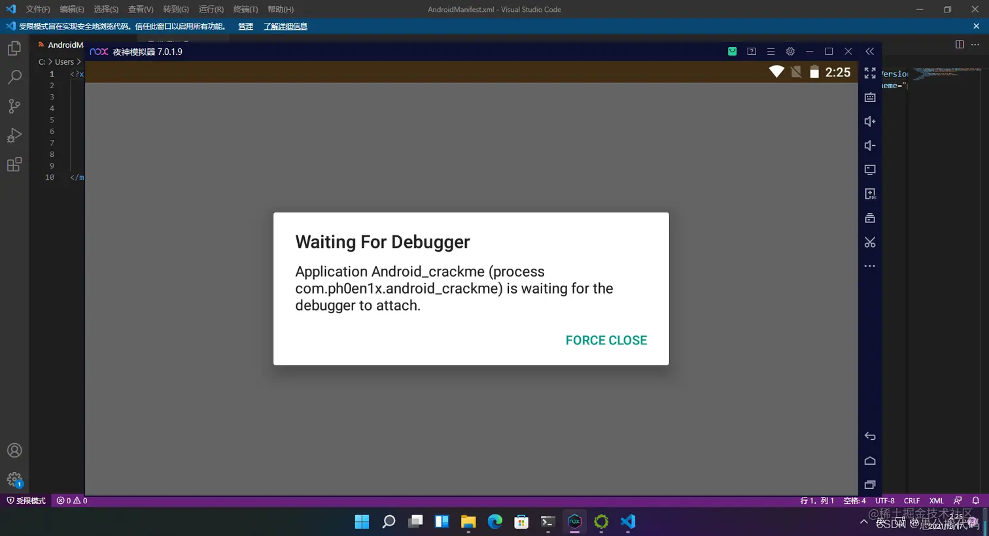Open the errors and warnings status item
Viewport: 989px width, 536px height.
(72, 501)
